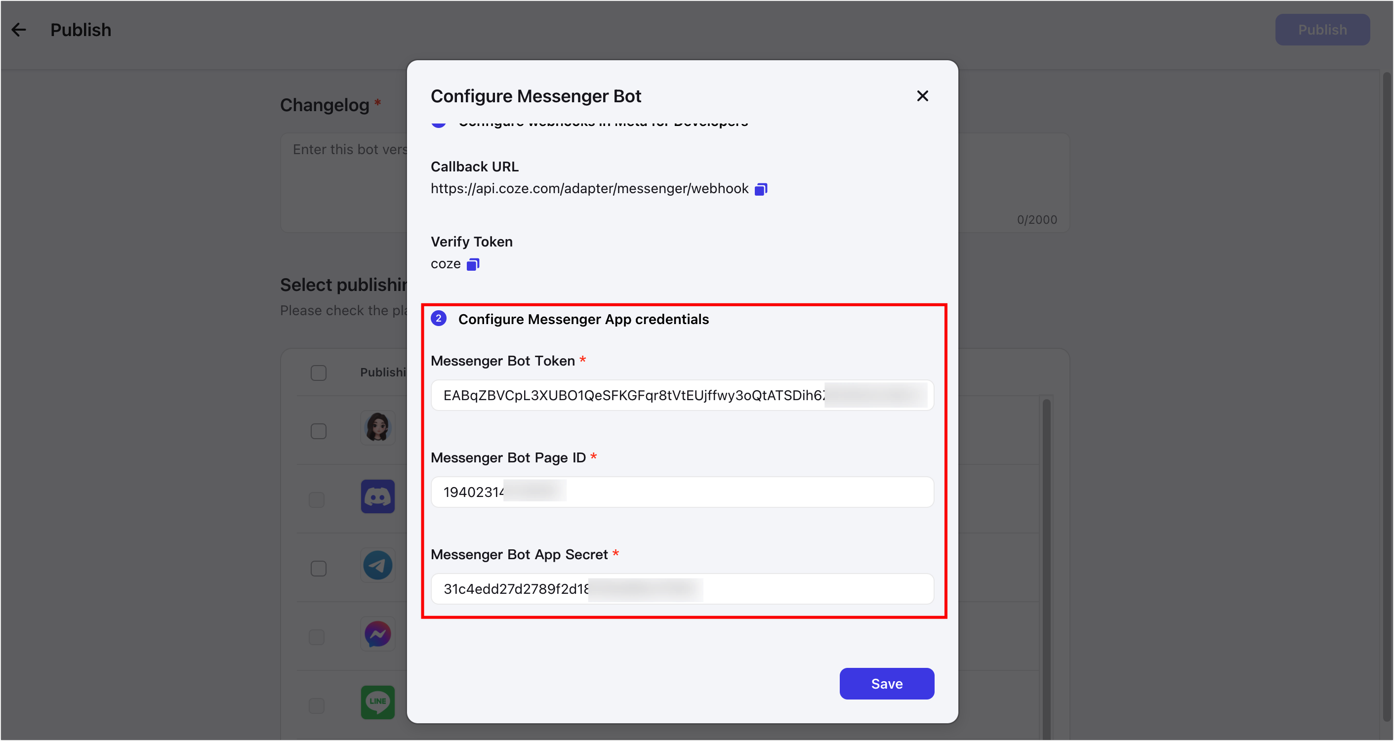This screenshot has width=1394, height=741.
Task: Focus the Messenger Bot Token field
Action: tap(682, 395)
